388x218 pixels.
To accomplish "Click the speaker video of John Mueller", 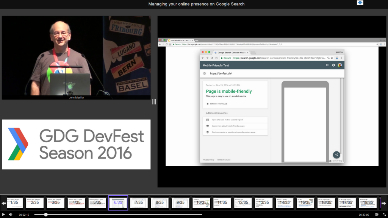I will (76, 58).
